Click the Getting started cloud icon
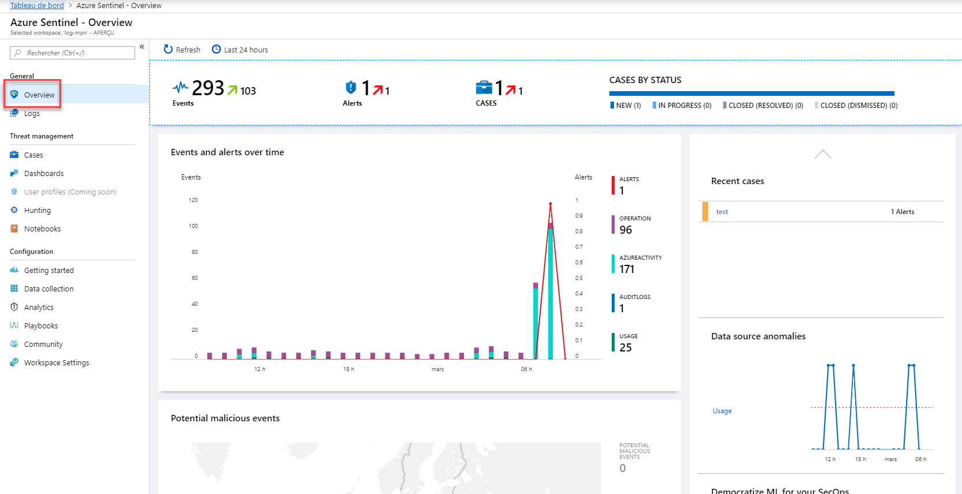This screenshot has width=962, height=494. 14,270
